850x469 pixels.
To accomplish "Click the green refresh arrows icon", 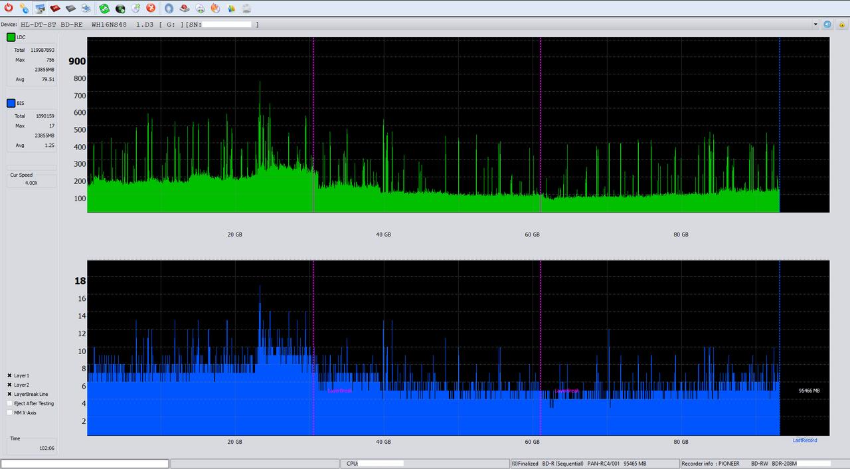I will [x=104, y=8].
